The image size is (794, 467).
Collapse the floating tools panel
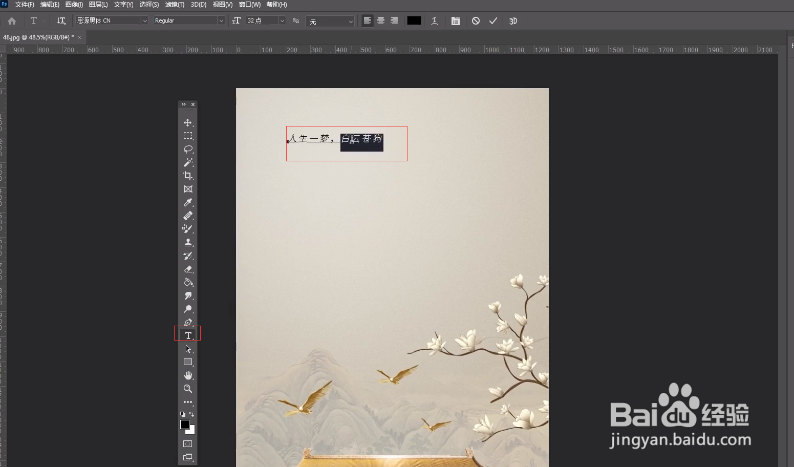coord(184,104)
